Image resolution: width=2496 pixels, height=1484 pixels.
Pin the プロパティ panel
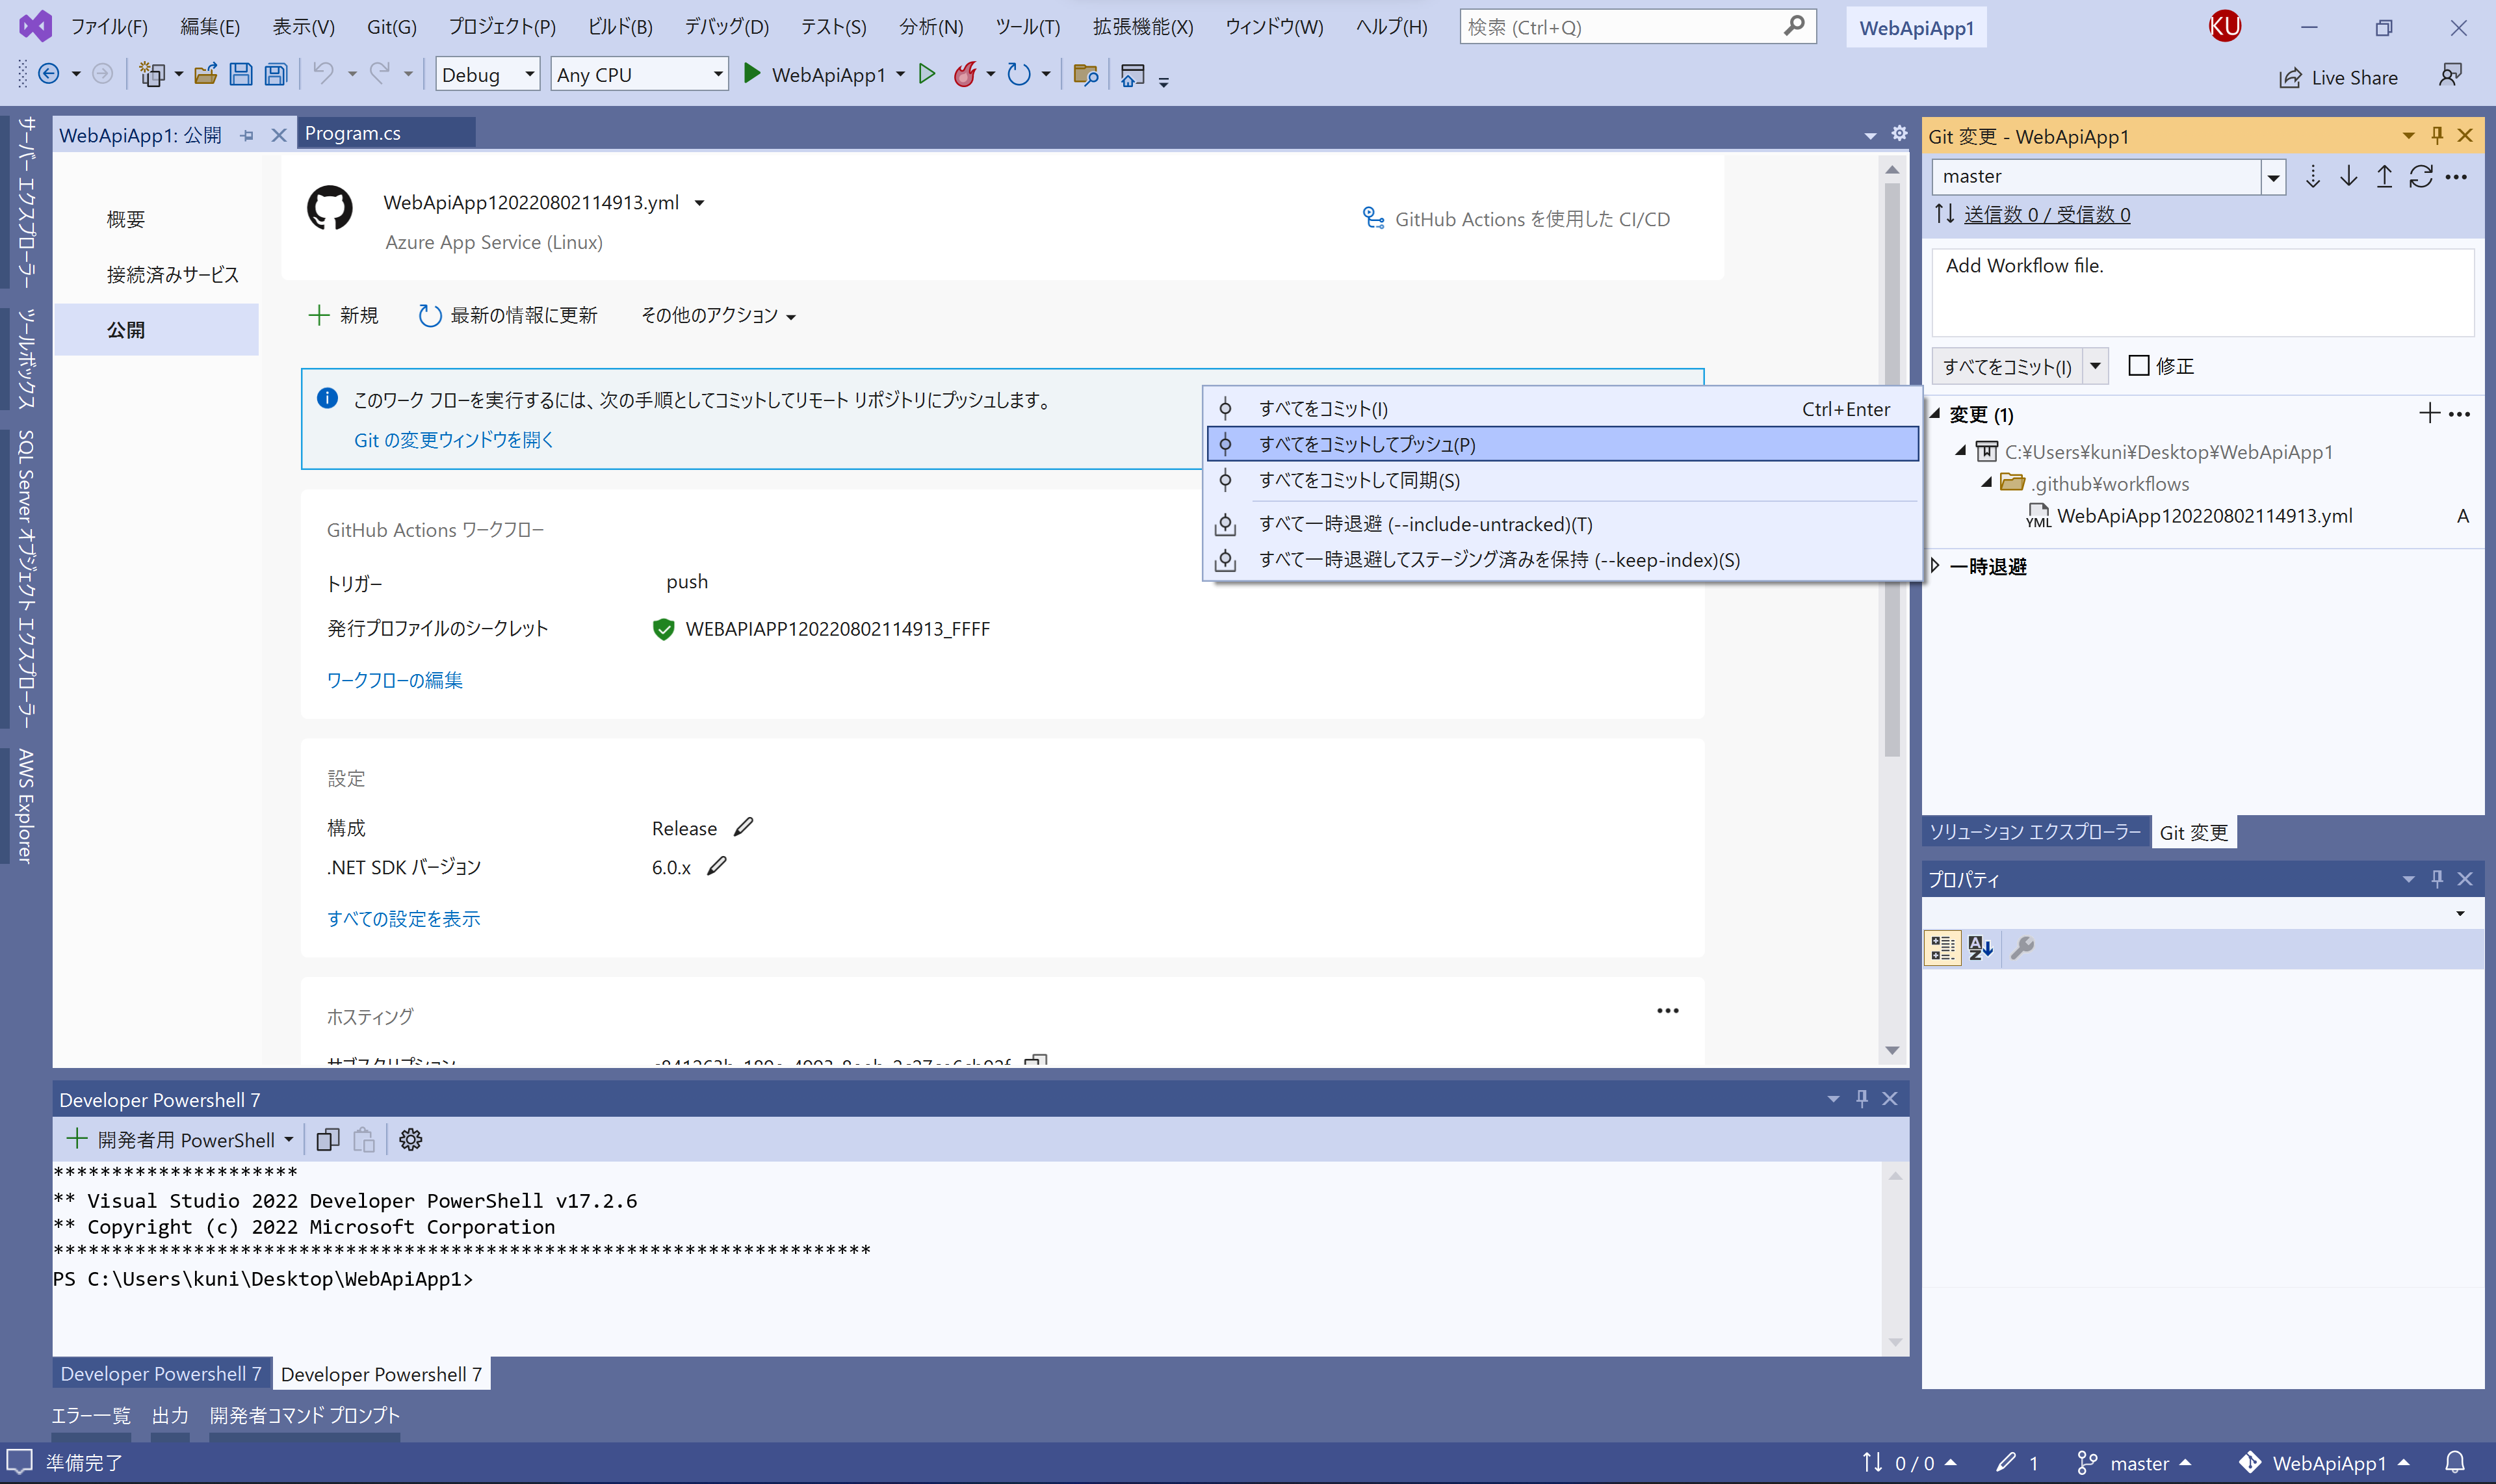pos(2437,879)
